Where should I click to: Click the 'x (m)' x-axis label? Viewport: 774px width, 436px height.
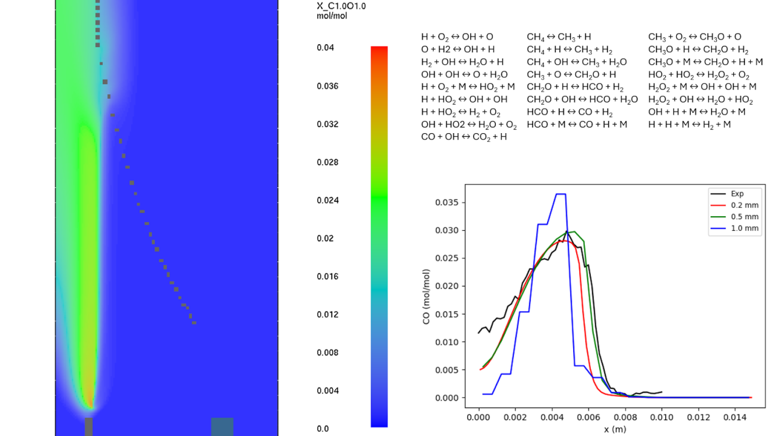[615, 429]
